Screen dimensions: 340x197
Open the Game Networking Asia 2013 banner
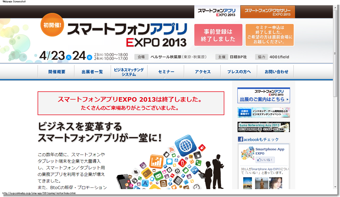(x=264, y=127)
